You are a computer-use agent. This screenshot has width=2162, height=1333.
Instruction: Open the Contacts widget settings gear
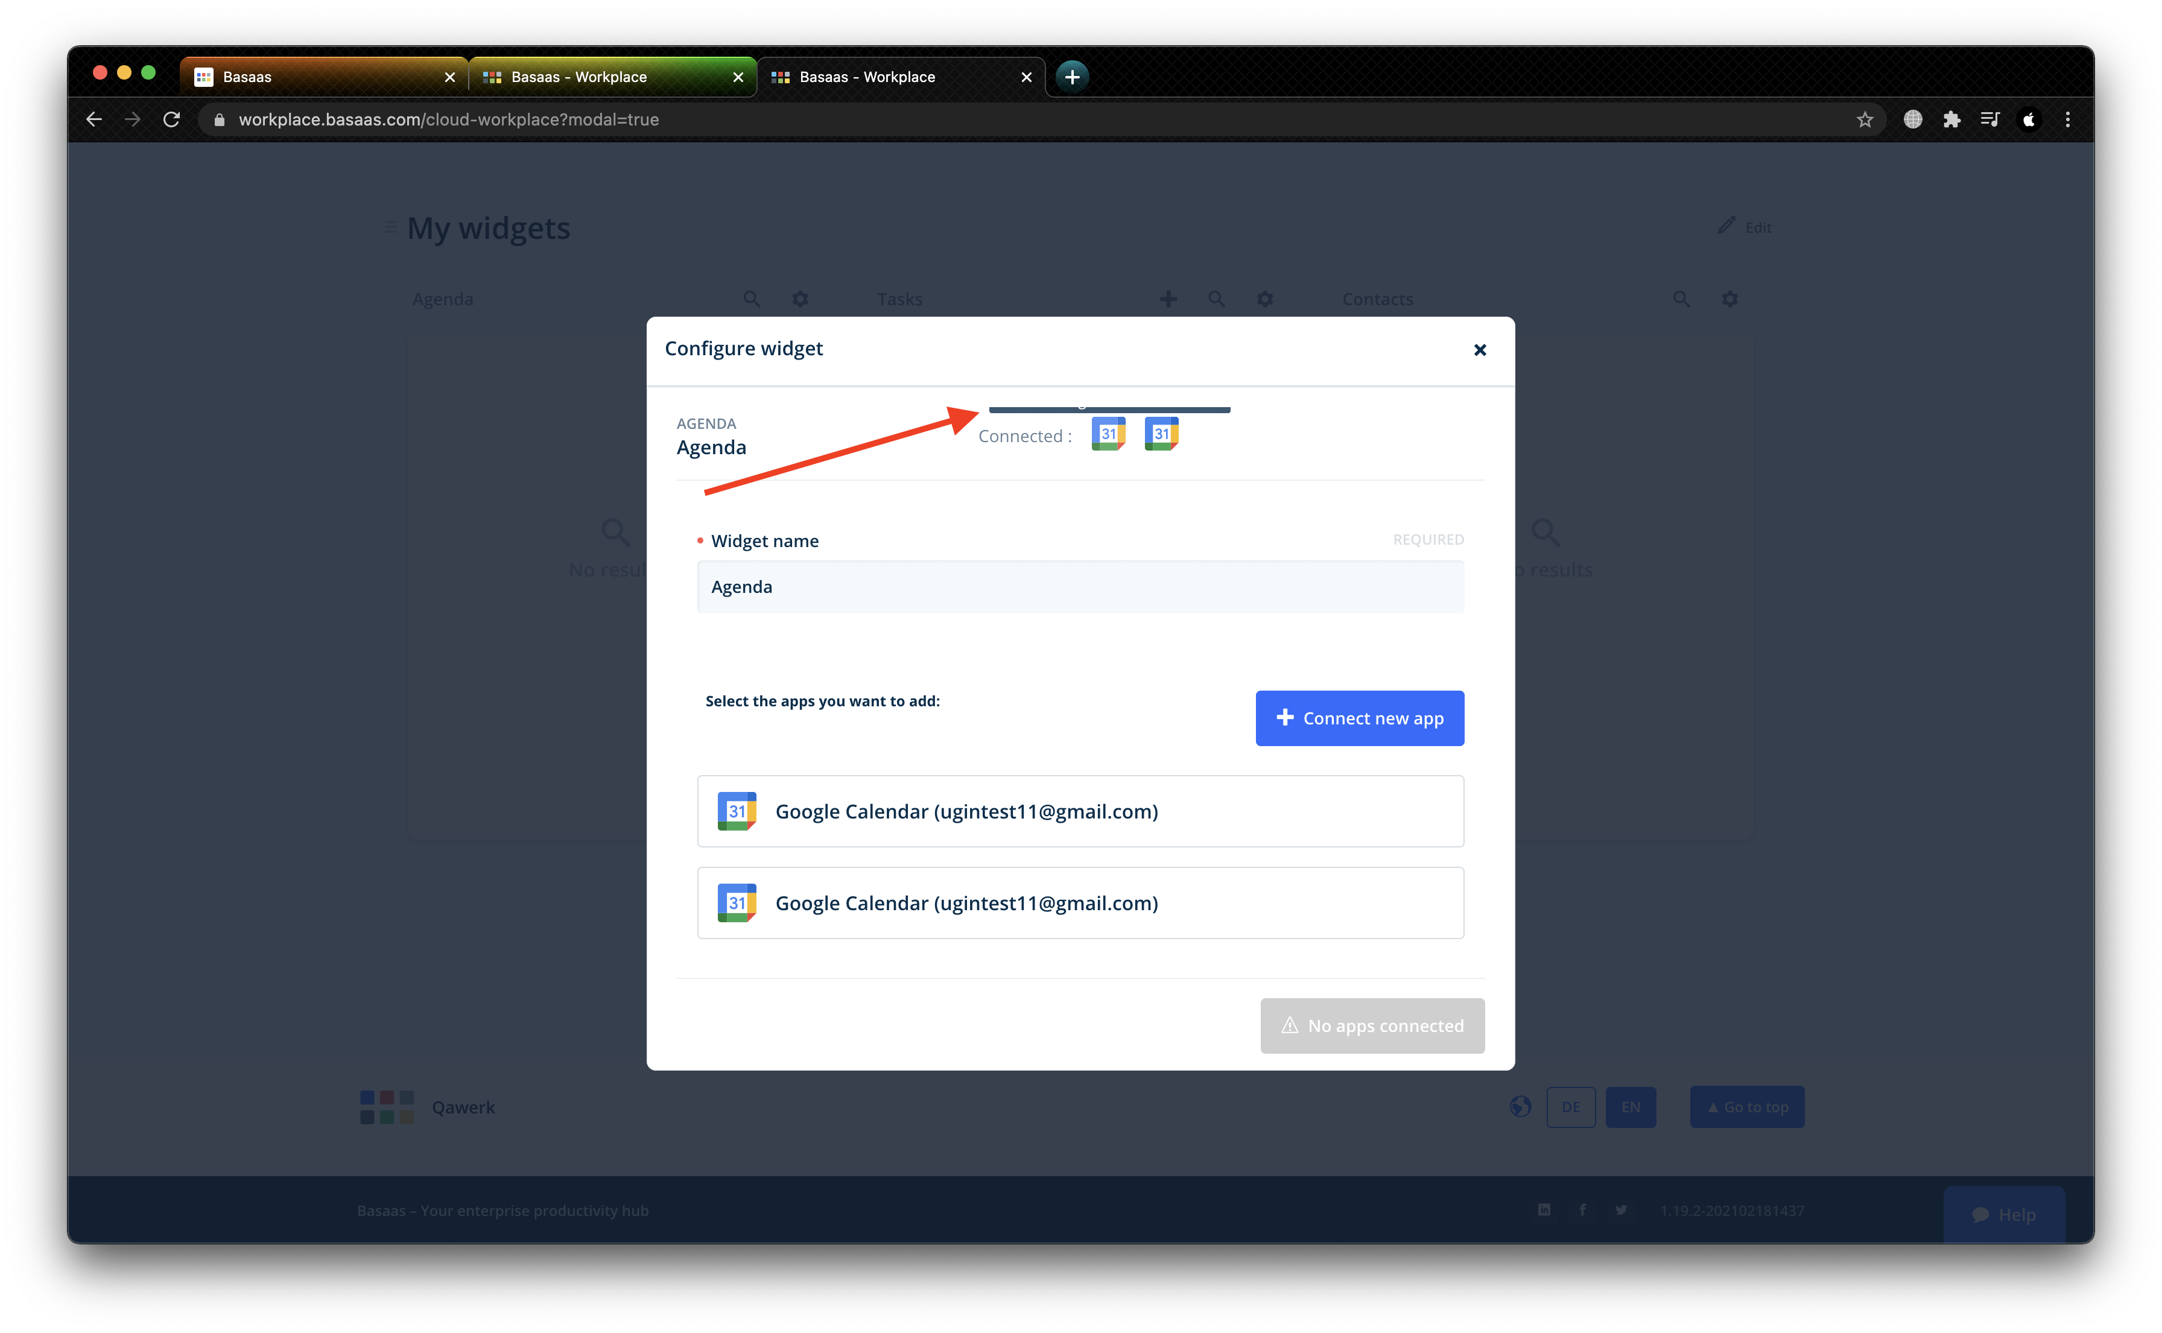pos(1730,299)
